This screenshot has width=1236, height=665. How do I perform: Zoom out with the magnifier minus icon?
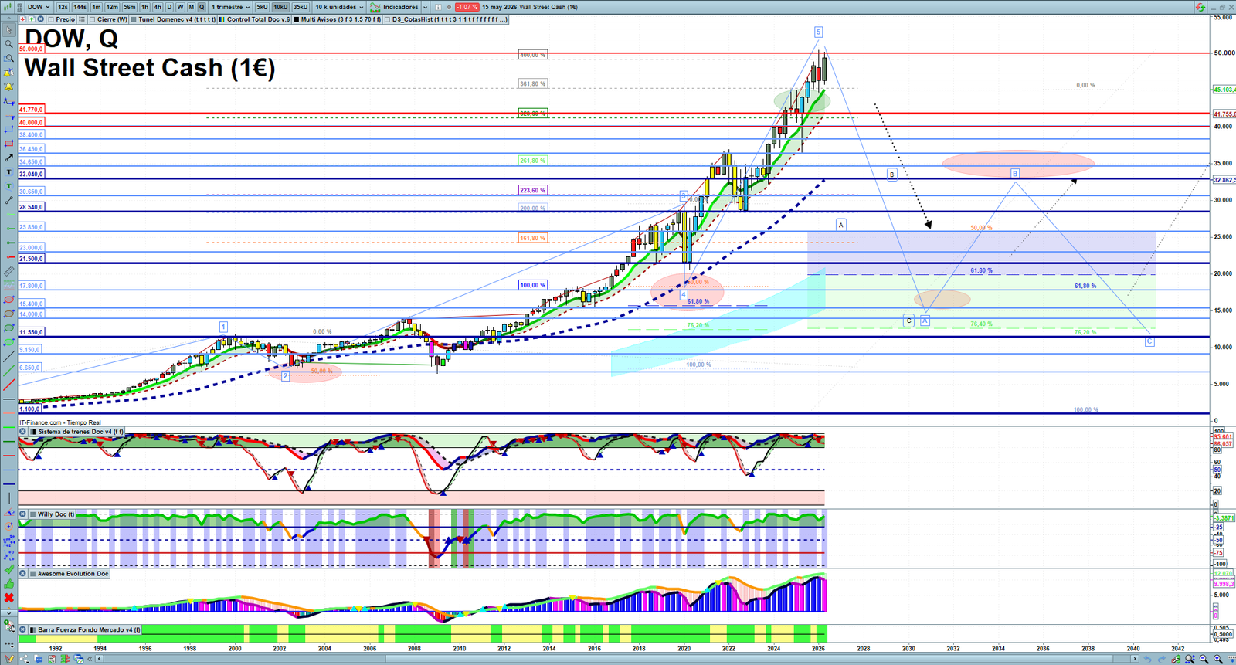pos(1204,659)
